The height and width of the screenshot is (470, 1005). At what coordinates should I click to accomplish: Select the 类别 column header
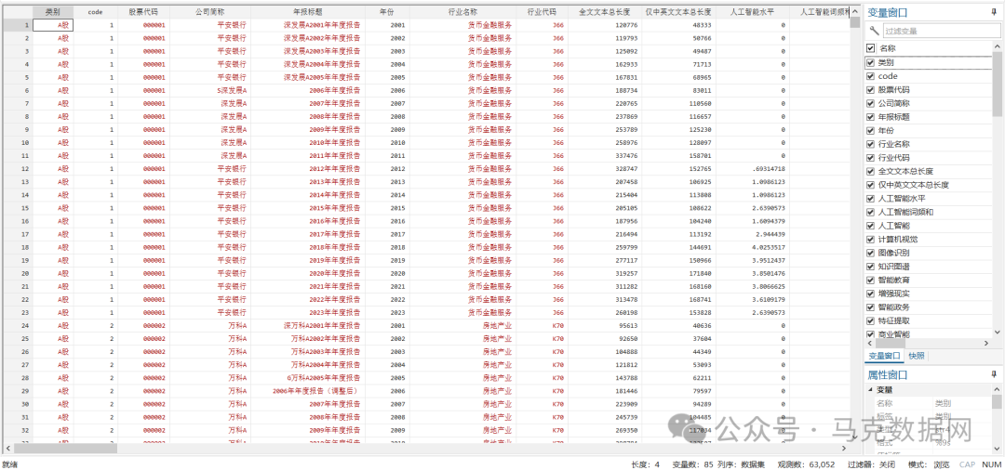53,11
